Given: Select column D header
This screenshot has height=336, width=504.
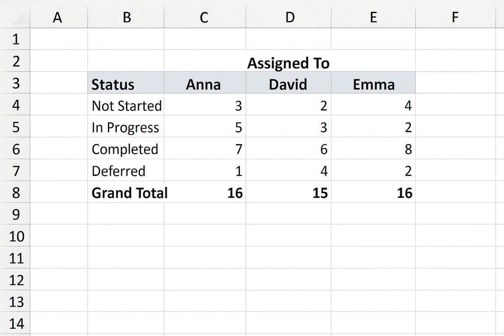Looking at the screenshot, I should (288, 18).
